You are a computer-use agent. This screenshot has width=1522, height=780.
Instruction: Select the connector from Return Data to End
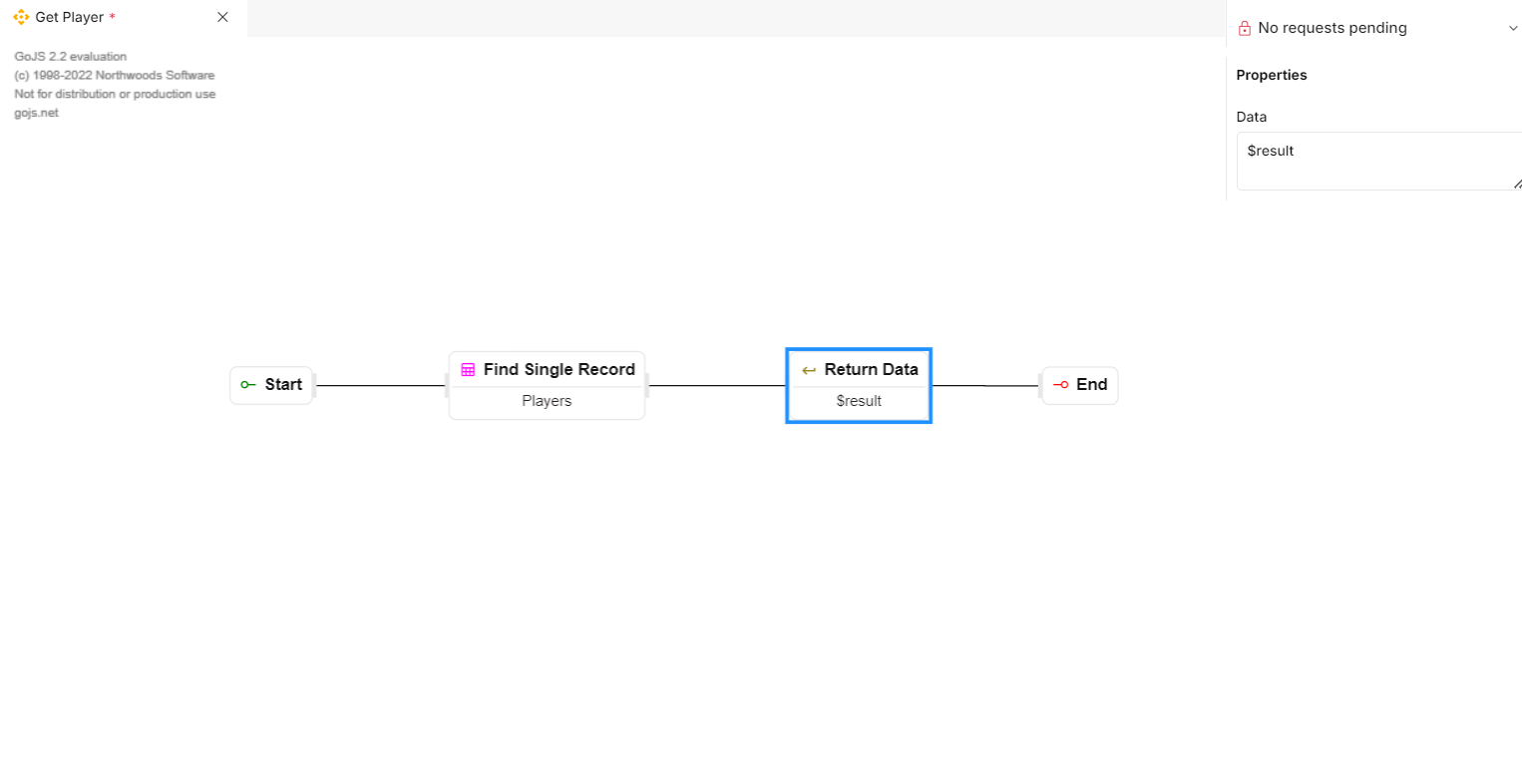(985, 385)
